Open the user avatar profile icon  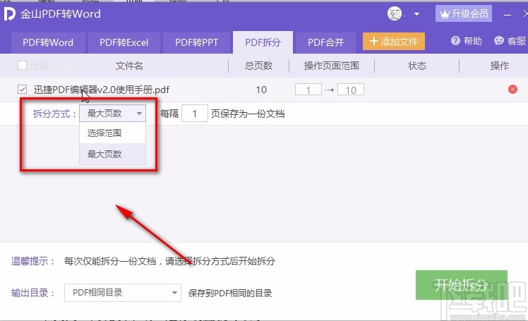(395, 14)
